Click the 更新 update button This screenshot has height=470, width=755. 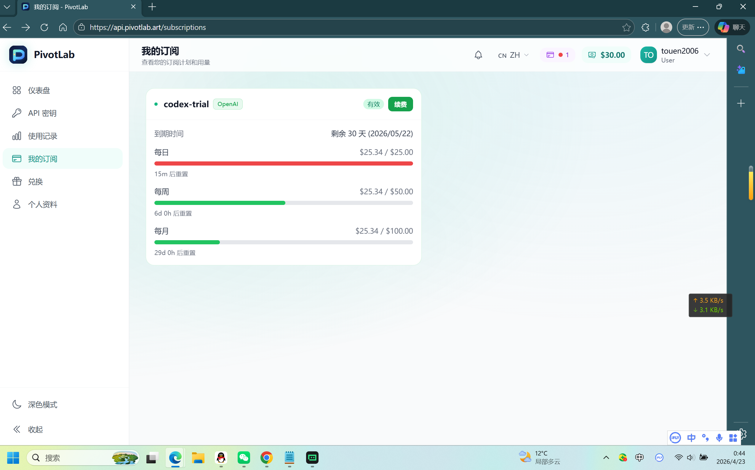coord(693,27)
